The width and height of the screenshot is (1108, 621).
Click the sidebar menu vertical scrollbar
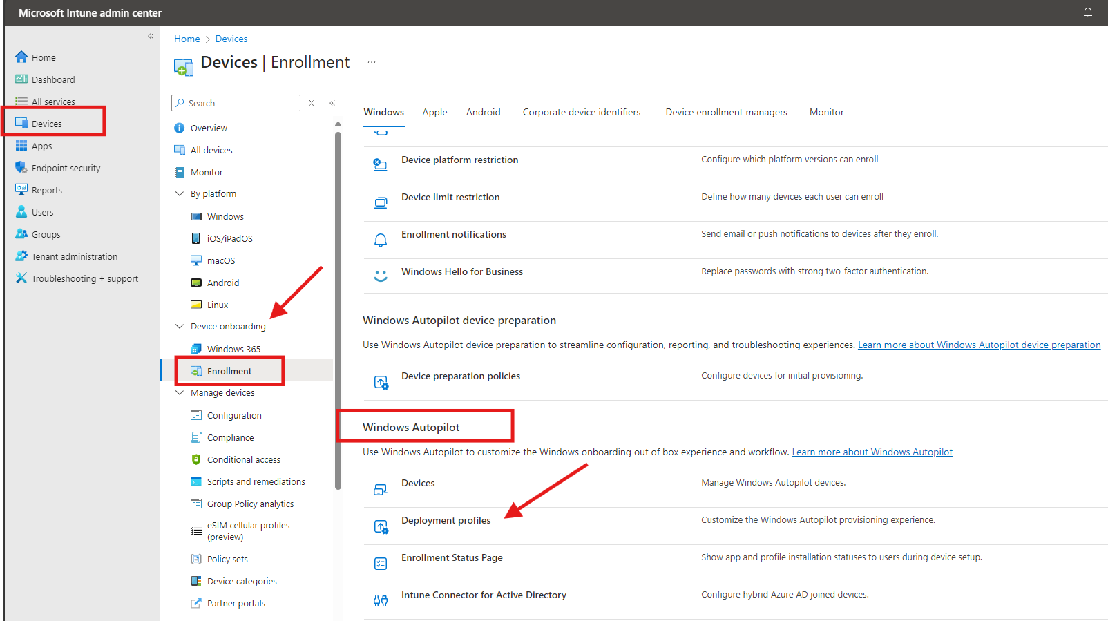[x=338, y=311]
